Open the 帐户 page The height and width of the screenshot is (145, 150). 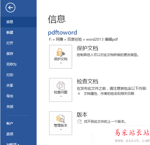coord(19,123)
